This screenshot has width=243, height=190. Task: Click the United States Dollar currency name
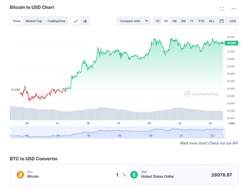[x=157, y=176]
